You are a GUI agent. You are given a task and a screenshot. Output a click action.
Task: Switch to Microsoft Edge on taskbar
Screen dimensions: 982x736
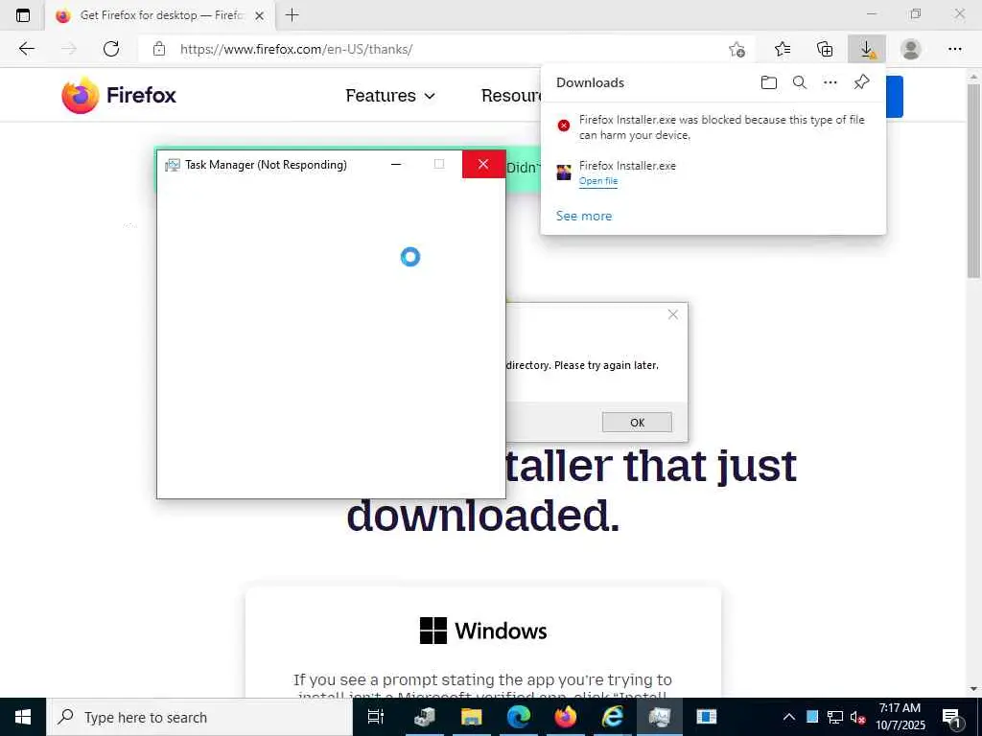pyautogui.click(x=519, y=717)
